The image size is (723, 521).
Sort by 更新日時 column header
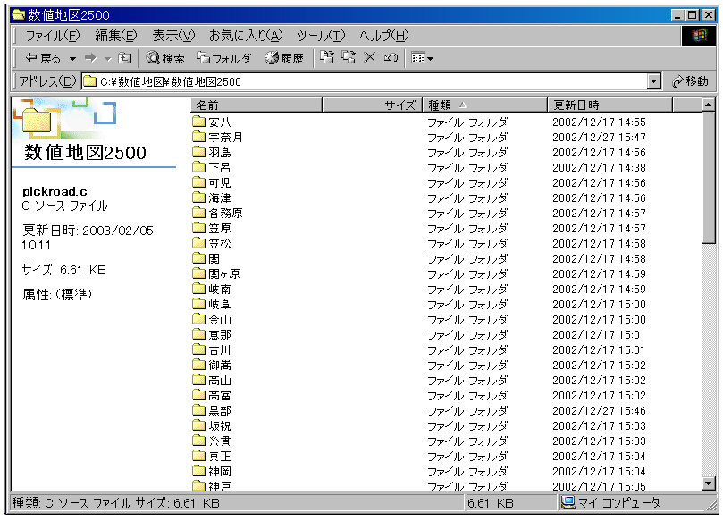[x=610, y=105]
